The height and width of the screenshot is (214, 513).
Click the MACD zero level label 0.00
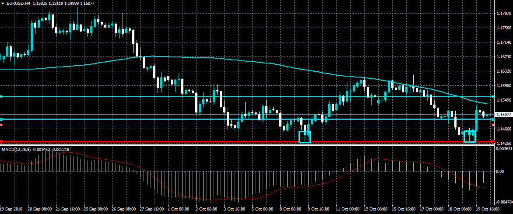tap(501, 171)
